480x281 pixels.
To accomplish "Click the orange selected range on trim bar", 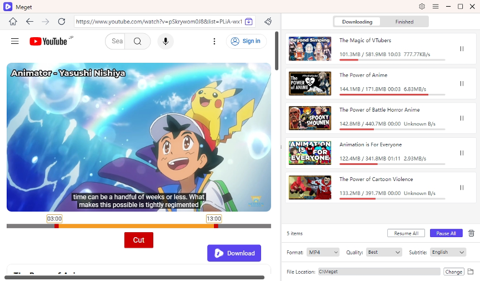I will tap(136, 226).
